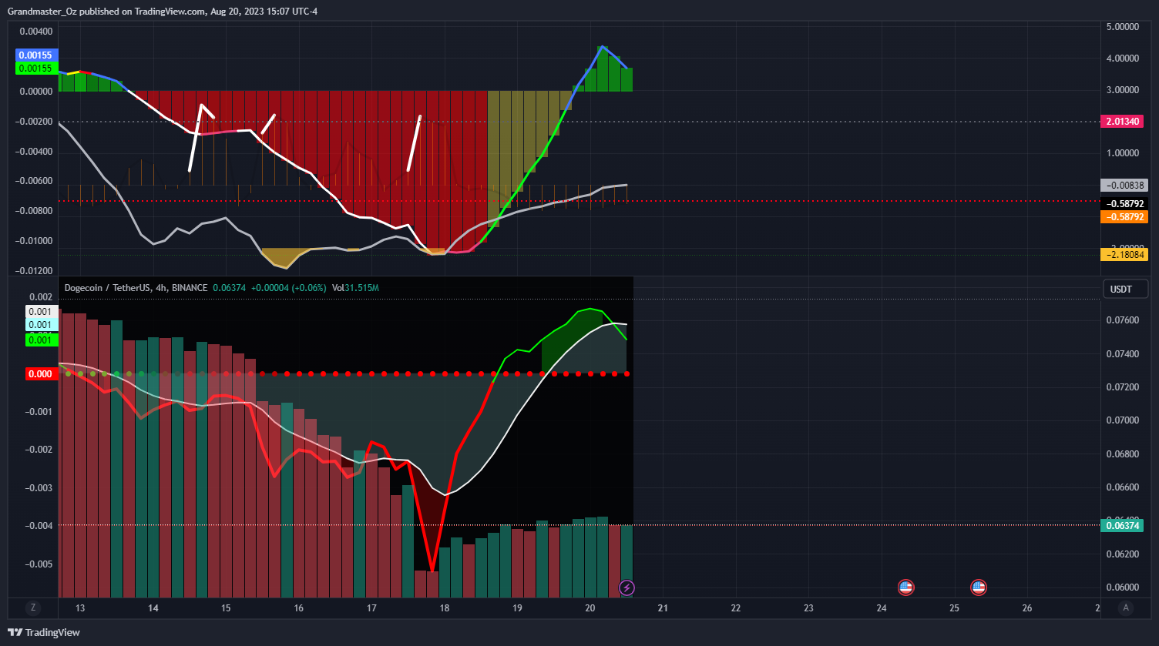The width and height of the screenshot is (1159, 646).
Task: Click the orange -0.58792 price label
Action: pos(1125,216)
